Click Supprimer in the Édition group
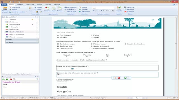Viewport: 179px width, 100px height. (129, 12)
